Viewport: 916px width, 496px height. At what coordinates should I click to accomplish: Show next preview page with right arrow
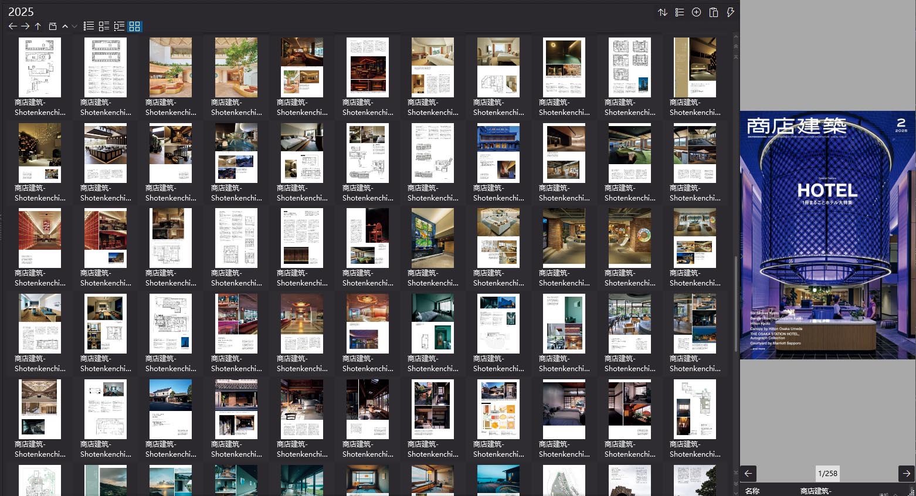click(906, 473)
